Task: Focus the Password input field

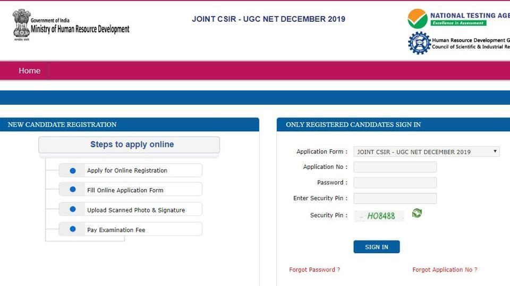Action: [x=395, y=183]
